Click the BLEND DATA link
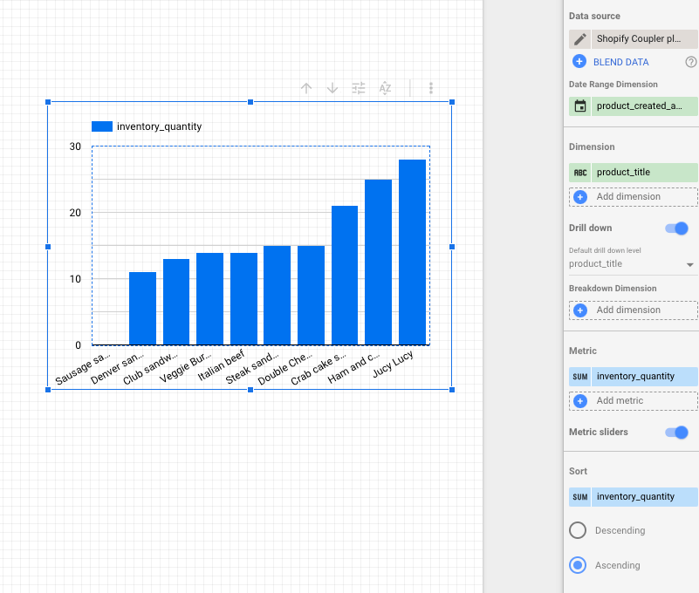699x593 pixels. coord(620,62)
